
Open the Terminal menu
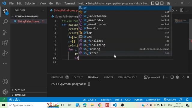coord(70,3)
